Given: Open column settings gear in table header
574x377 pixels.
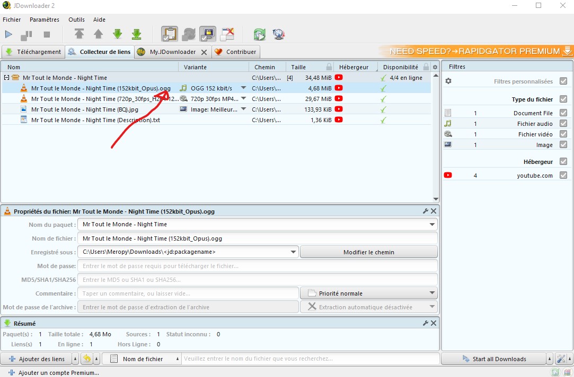Looking at the screenshot, I should click(435, 67).
